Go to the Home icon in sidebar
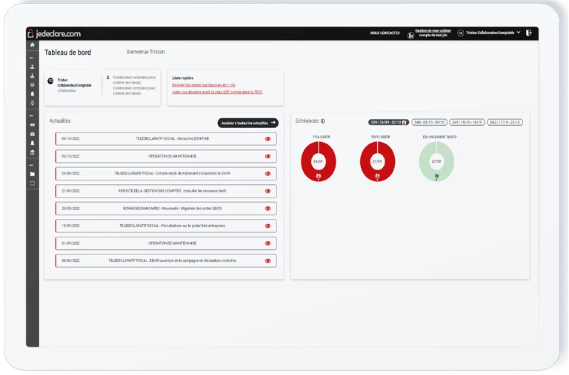569x375 pixels. 32,45
